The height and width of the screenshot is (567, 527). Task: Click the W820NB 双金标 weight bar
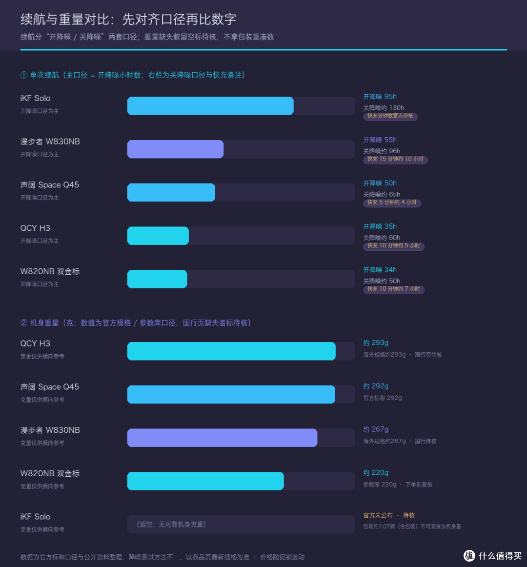(x=241, y=481)
